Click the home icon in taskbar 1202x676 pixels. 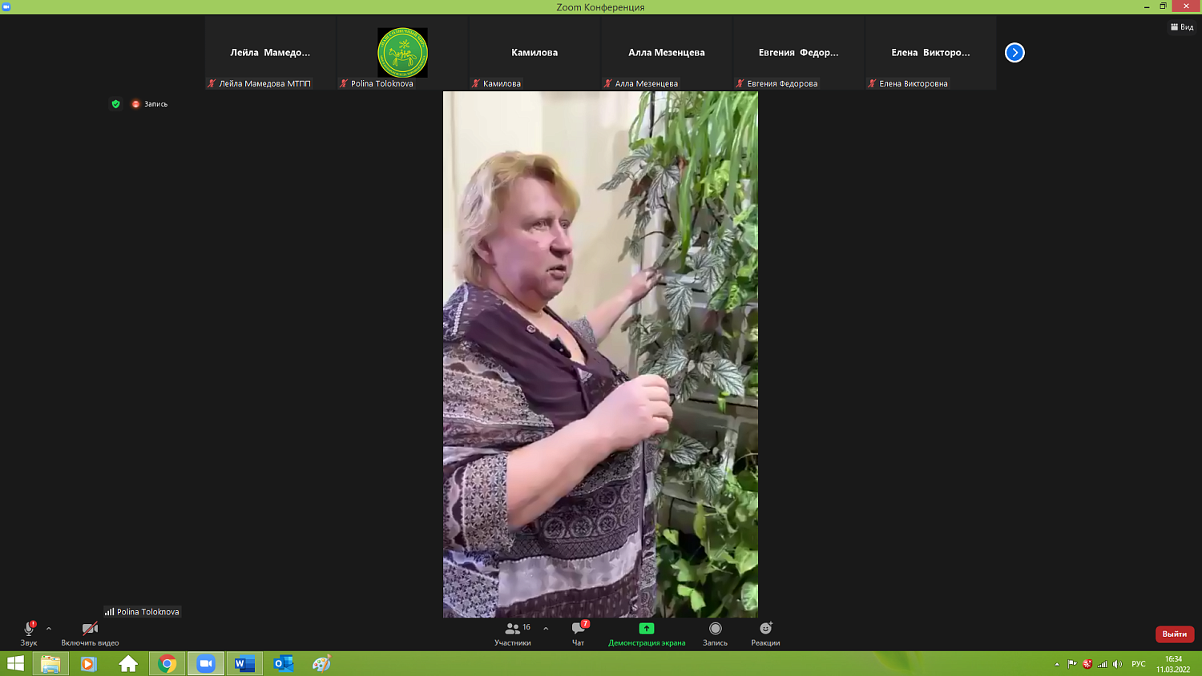128,664
